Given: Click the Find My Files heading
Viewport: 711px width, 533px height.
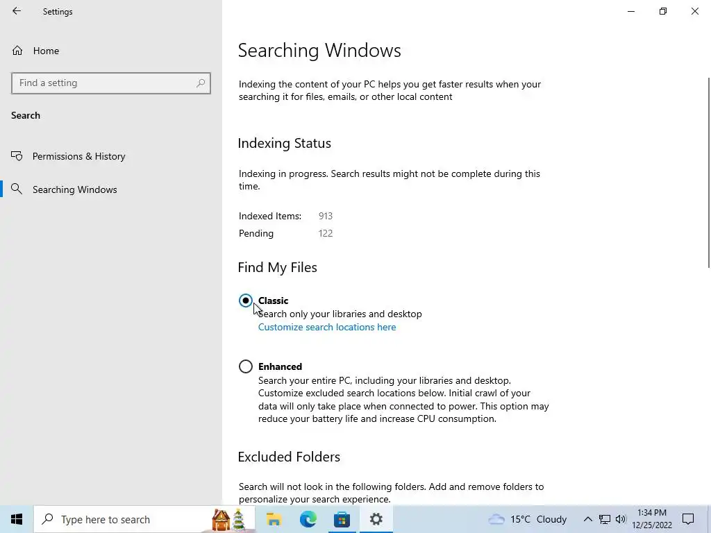Looking at the screenshot, I should [277, 267].
